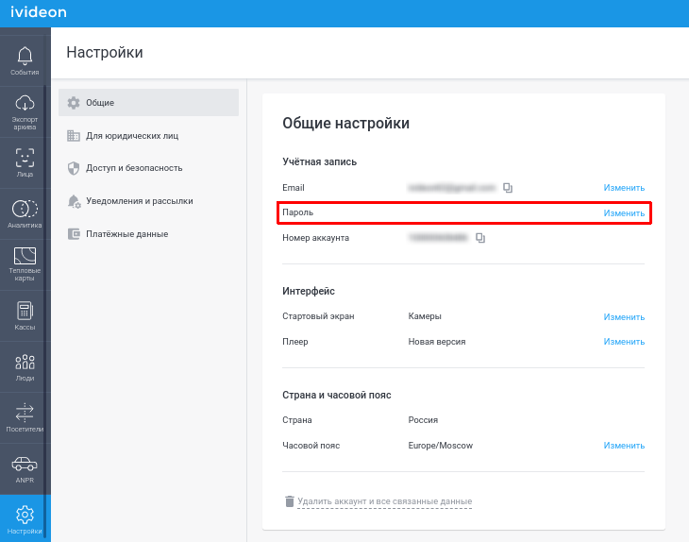Click Удалить аккаунт и все связанные данные
689x542 pixels.
pyautogui.click(x=384, y=501)
